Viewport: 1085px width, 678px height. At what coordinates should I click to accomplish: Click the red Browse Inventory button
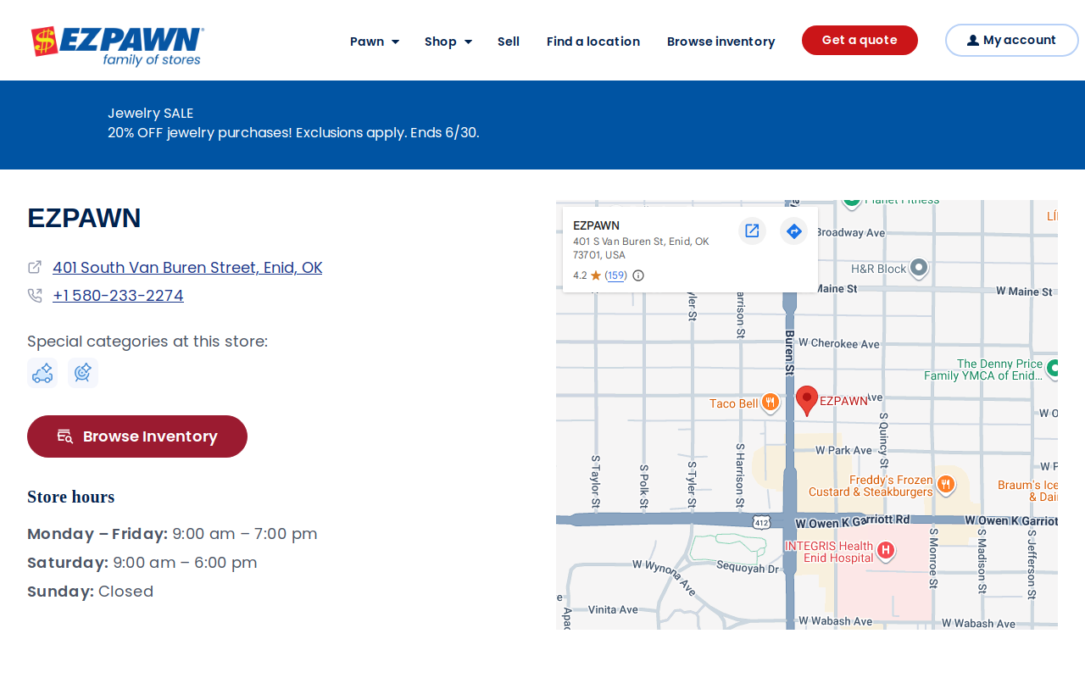[x=137, y=436]
